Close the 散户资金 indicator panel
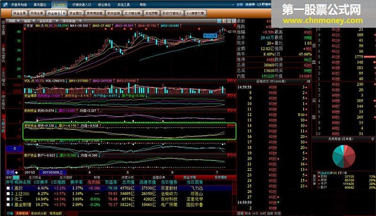This screenshot has width=376, height=216. [x=234, y=155]
